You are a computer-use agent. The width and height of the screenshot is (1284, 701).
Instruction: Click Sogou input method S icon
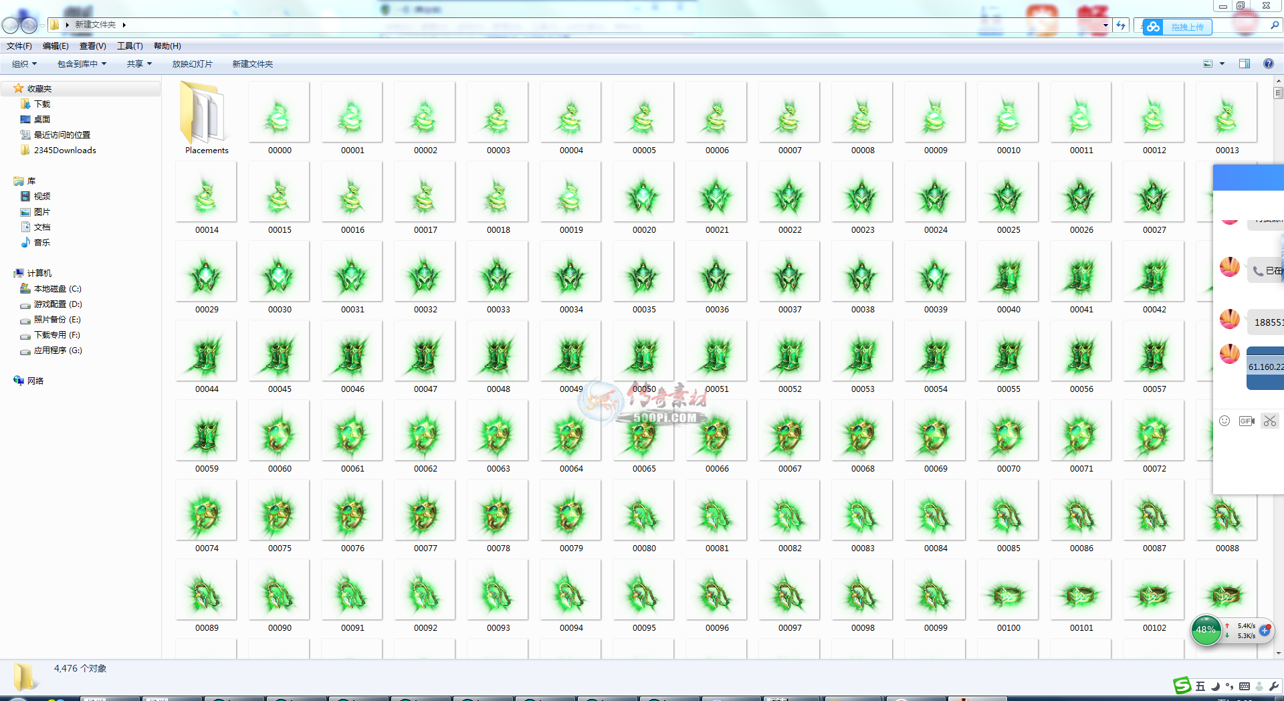(x=1182, y=685)
